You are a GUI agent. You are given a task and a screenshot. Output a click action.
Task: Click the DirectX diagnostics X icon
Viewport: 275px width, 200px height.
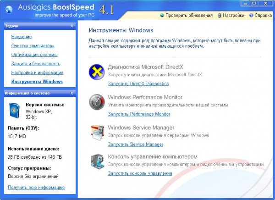click(97, 72)
